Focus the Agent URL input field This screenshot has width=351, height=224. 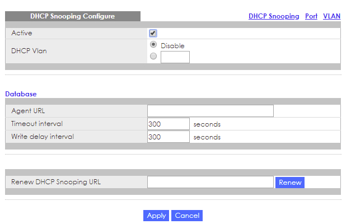pyautogui.click(x=210, y=111)
